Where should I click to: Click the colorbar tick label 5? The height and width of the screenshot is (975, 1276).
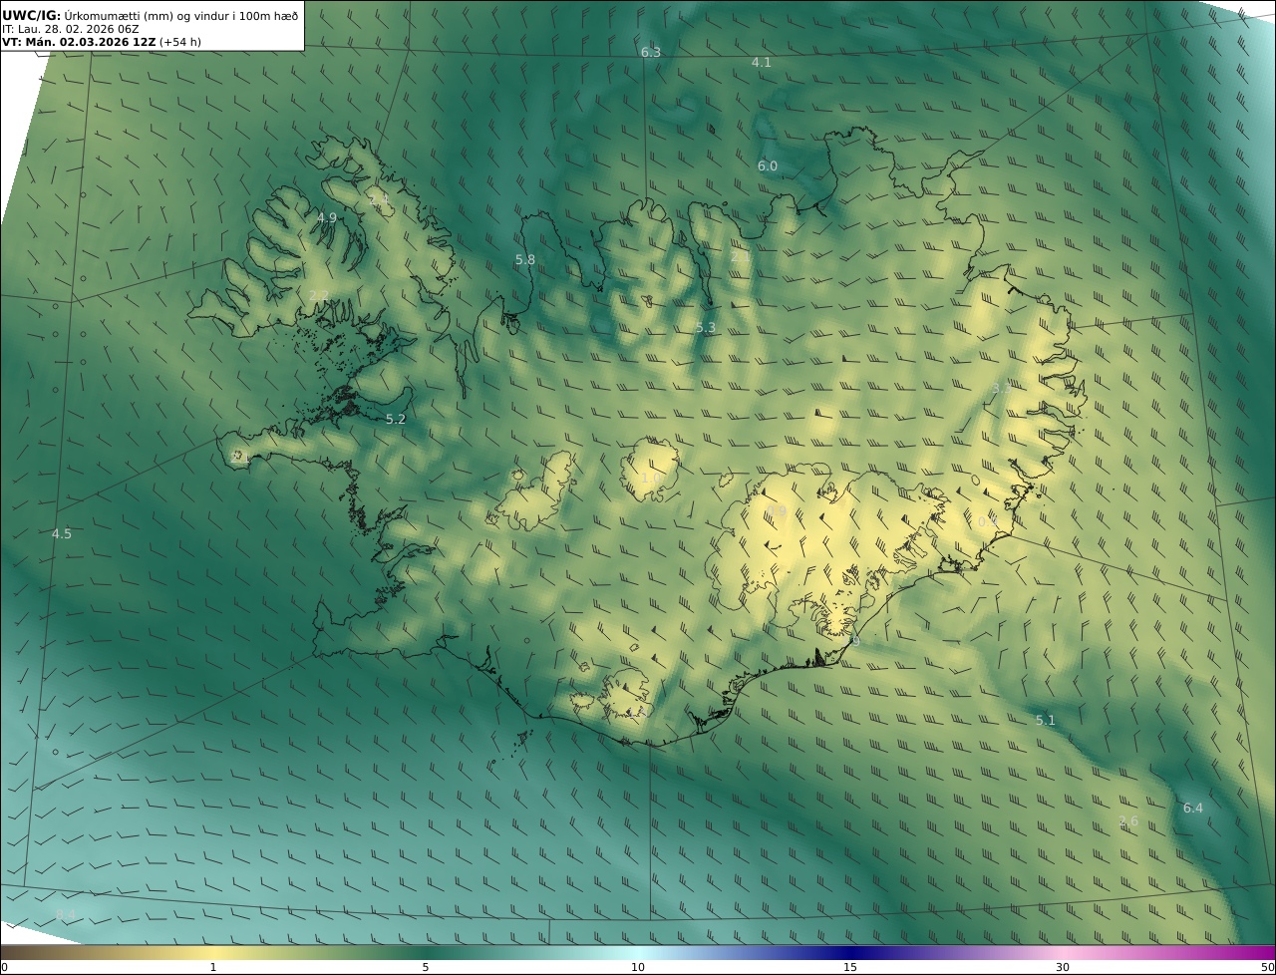pos(426,967)
